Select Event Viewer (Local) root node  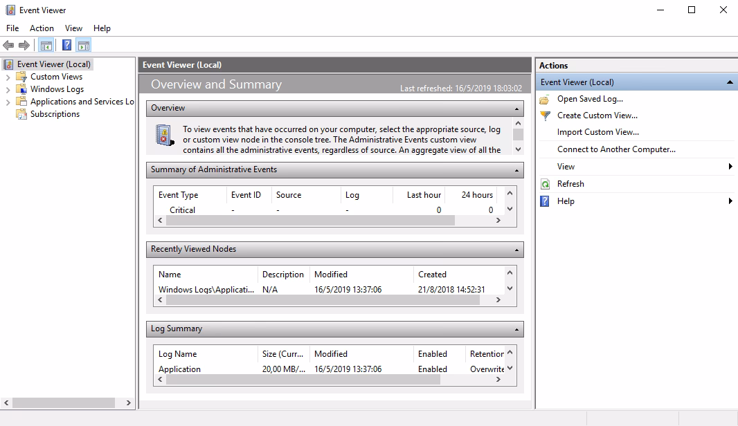click(x=54, y=64)
